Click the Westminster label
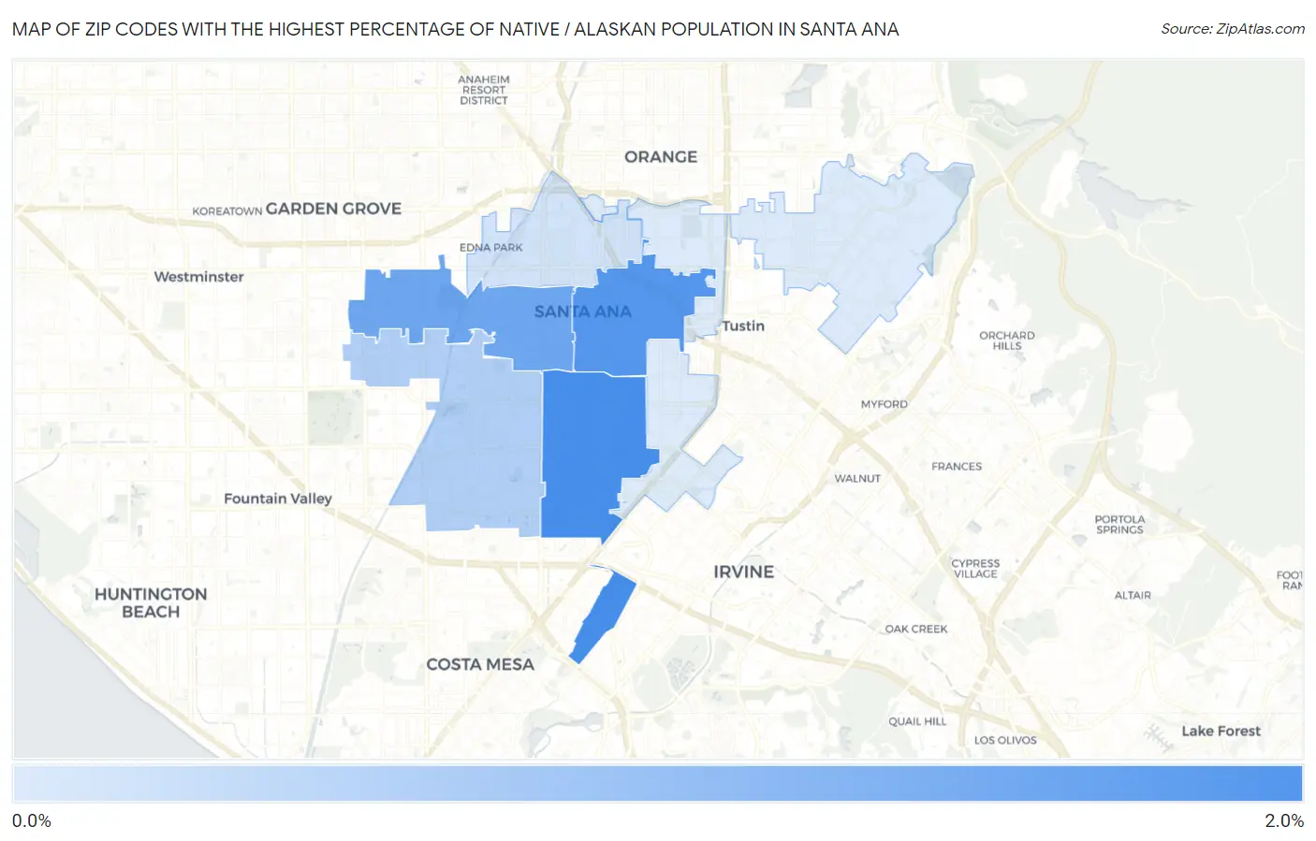 click(198, 277)
